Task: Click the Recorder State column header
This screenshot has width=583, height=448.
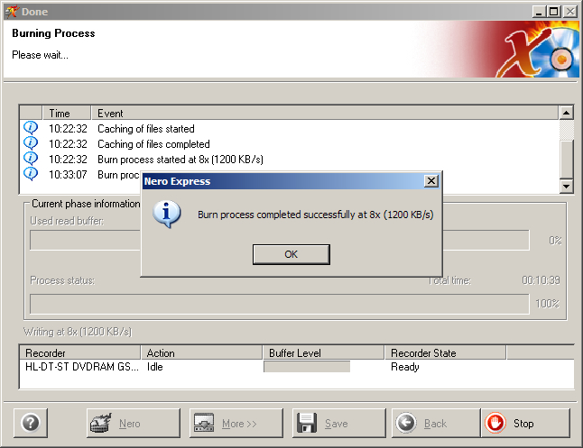Action: (x=446, y=353)
